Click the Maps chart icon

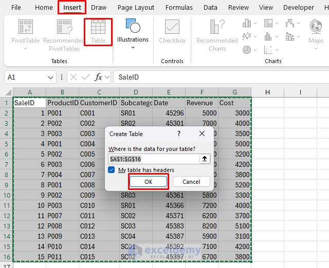316,27
